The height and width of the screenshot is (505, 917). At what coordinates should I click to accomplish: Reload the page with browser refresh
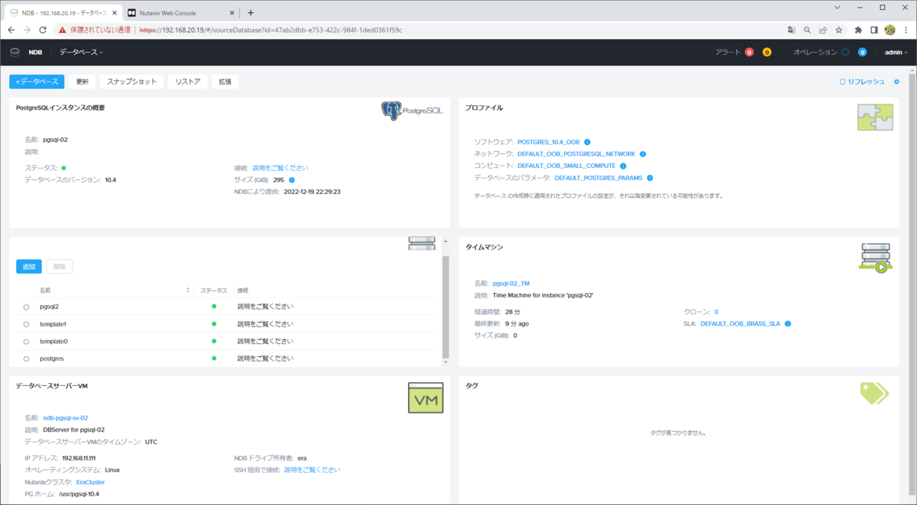pos(43,30)
